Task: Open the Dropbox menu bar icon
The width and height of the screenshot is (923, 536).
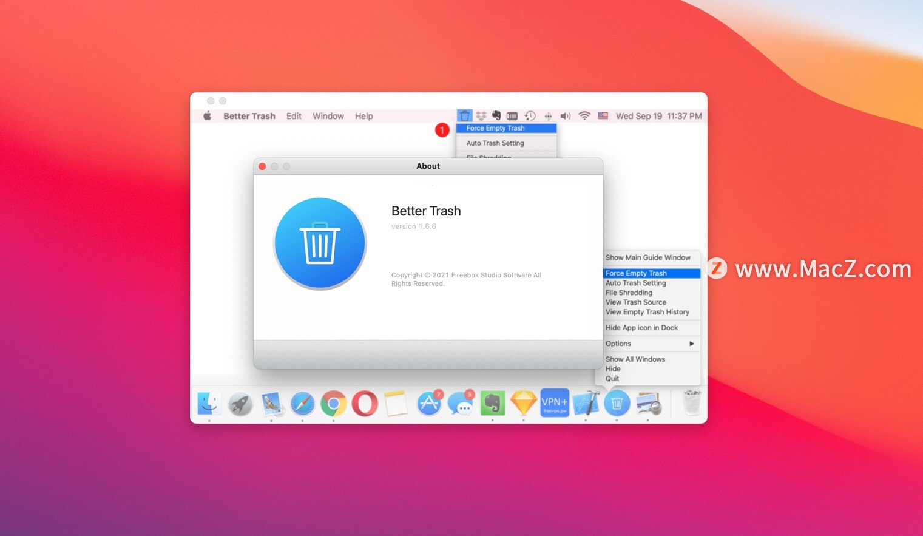Action: 481,116
